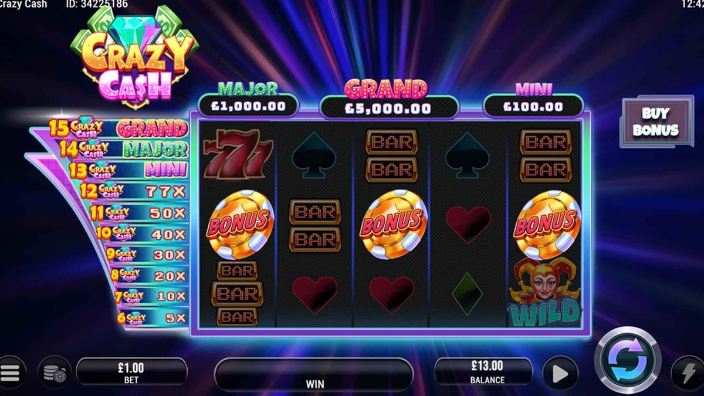The image size is (704, 396).
Task: Click the red 777 symbol
Action: (x=238, y=155)
